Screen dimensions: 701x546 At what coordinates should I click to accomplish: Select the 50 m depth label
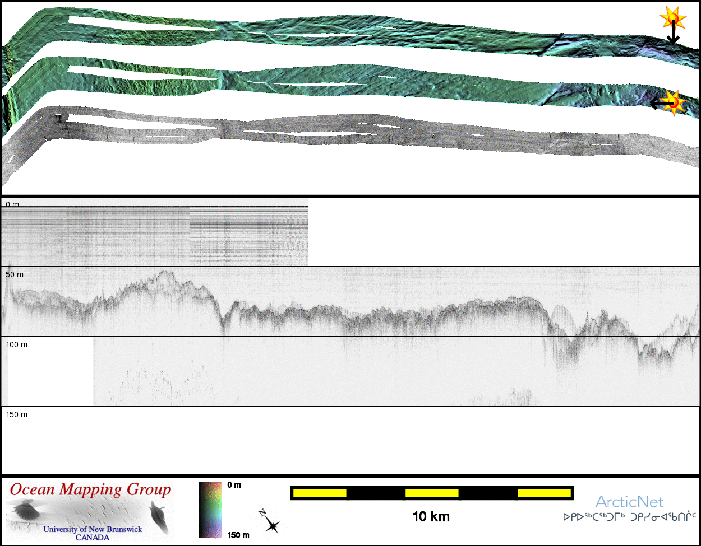(15, 275)
